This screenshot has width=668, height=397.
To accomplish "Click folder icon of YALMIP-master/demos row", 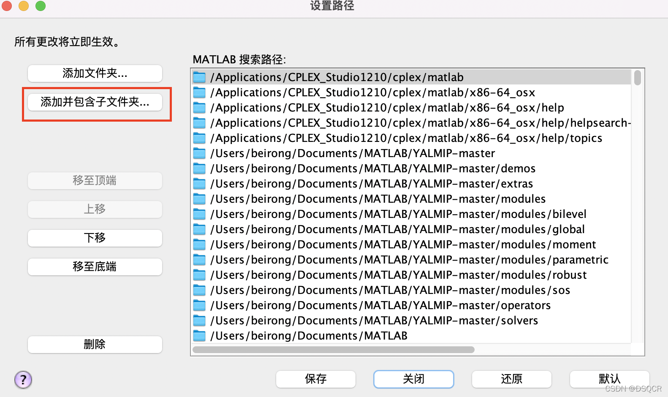I will (x=199, y=169).
